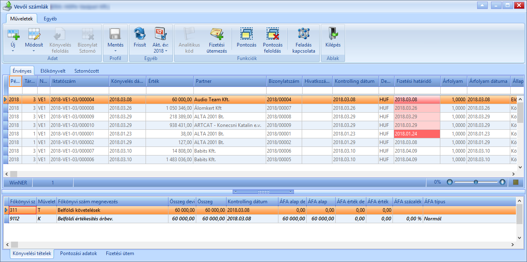Select the Pontozási adatok bottom tab

78,253
